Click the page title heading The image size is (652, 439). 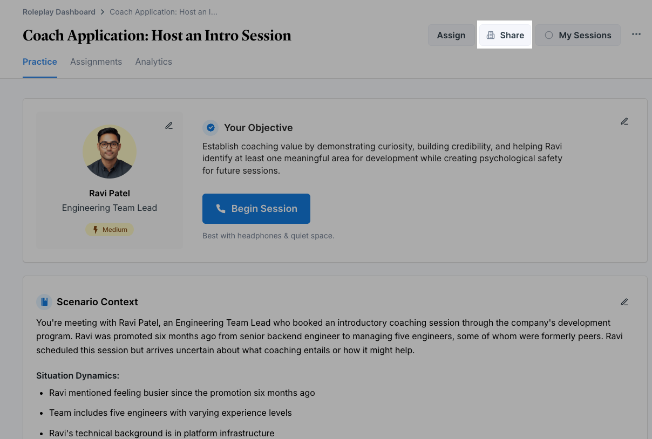point(157,36)
